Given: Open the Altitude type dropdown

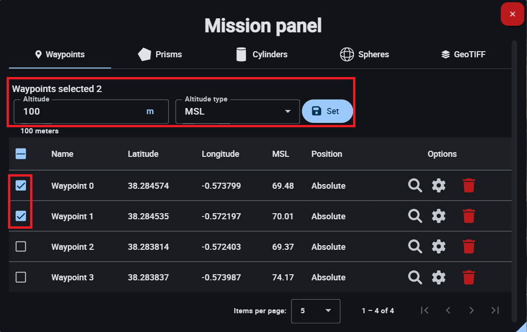Looking at the screenshot, I should click(237, 112).
